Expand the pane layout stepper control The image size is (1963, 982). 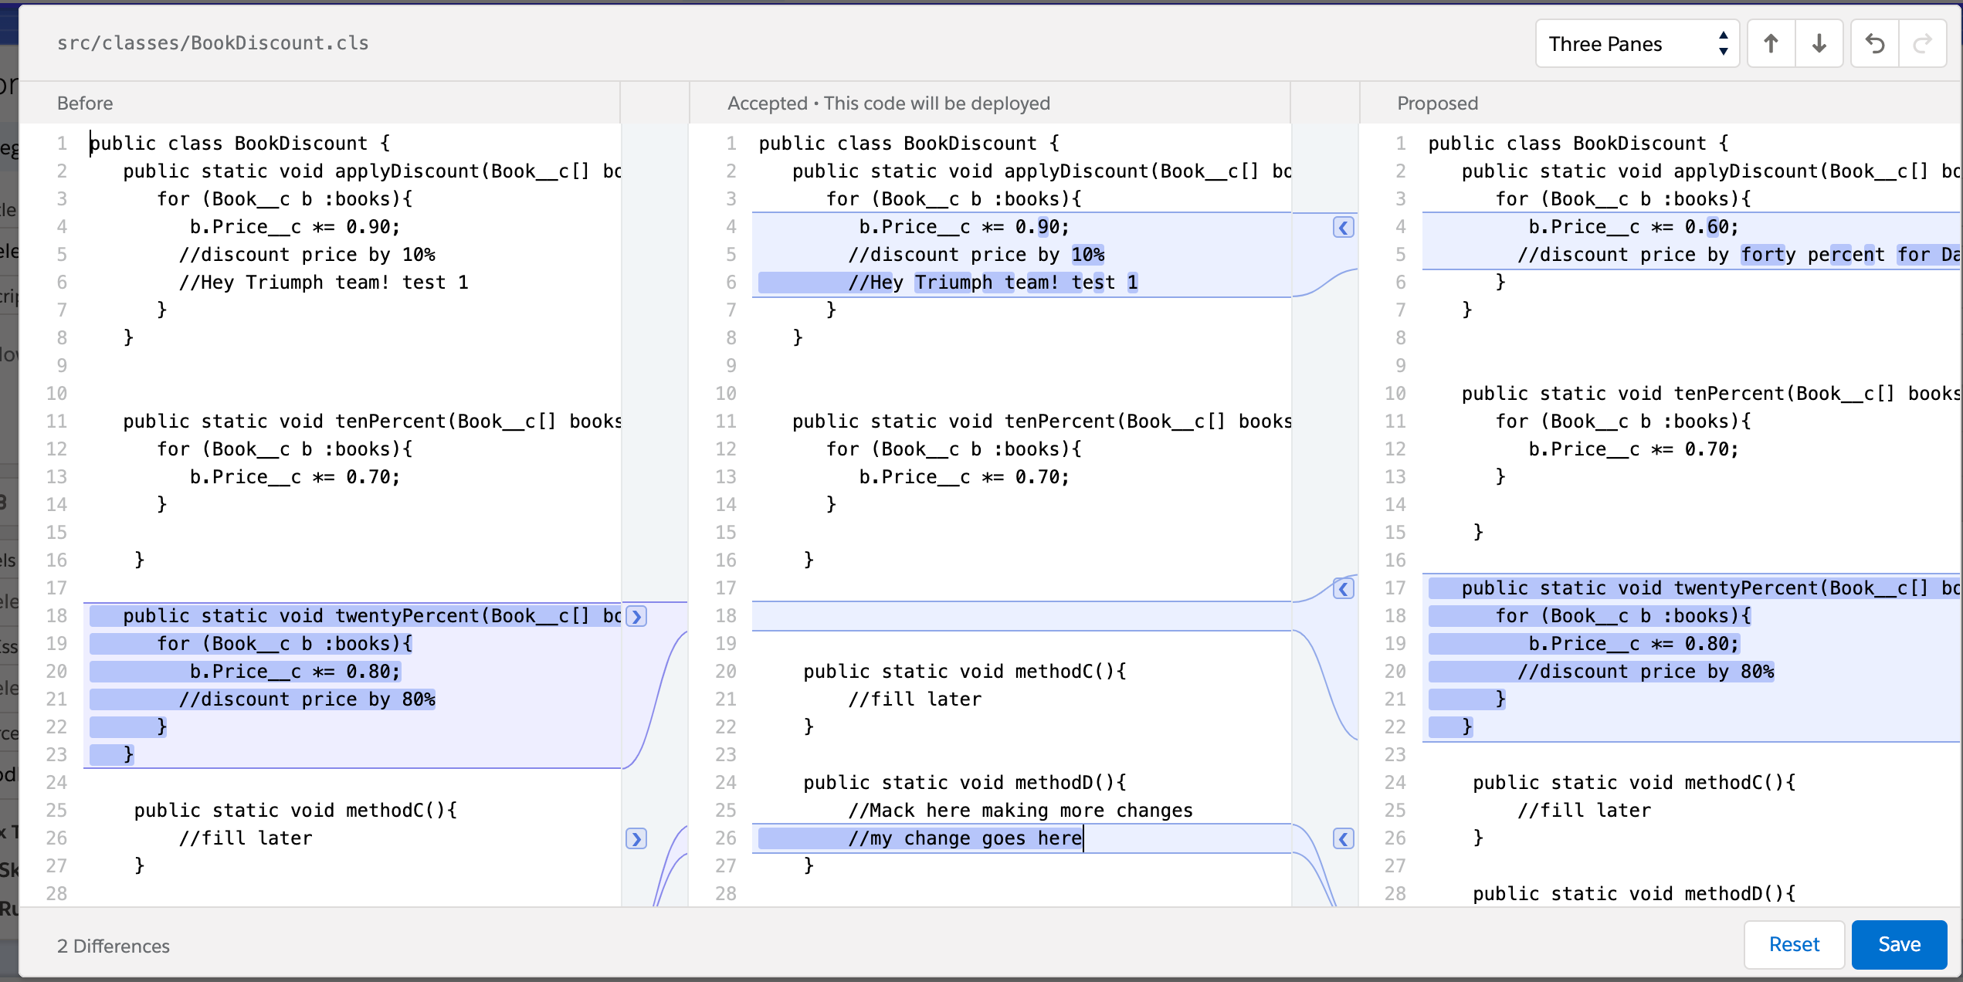(1723, 43)
